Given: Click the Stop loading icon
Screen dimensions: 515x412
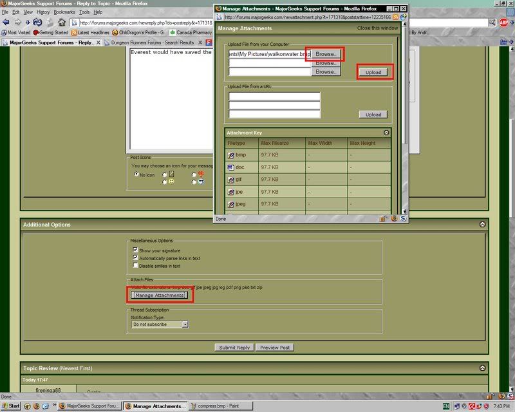Looking at the screenshot, I should click(50, 23).
